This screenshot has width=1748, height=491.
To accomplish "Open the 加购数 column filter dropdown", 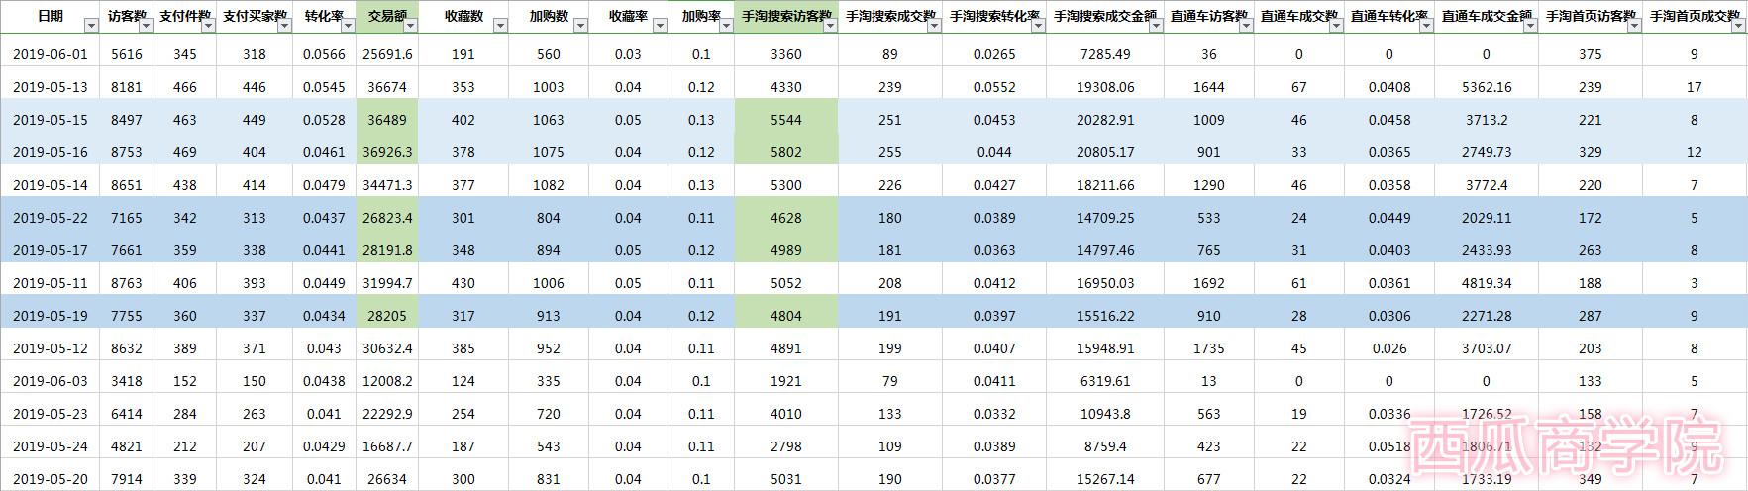I will click(578, 26).
